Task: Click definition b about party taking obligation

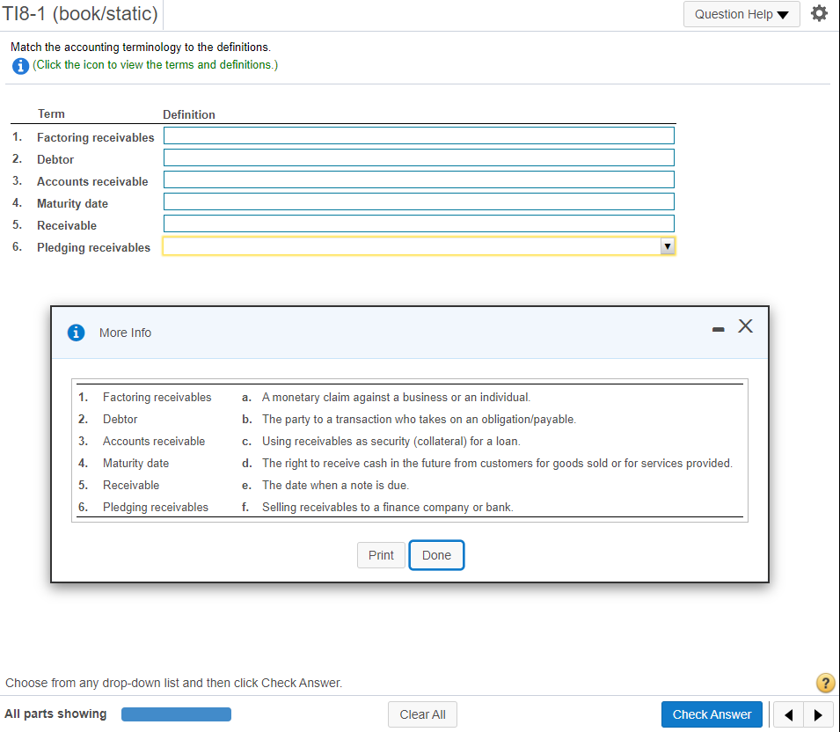Action: point(419,419)
